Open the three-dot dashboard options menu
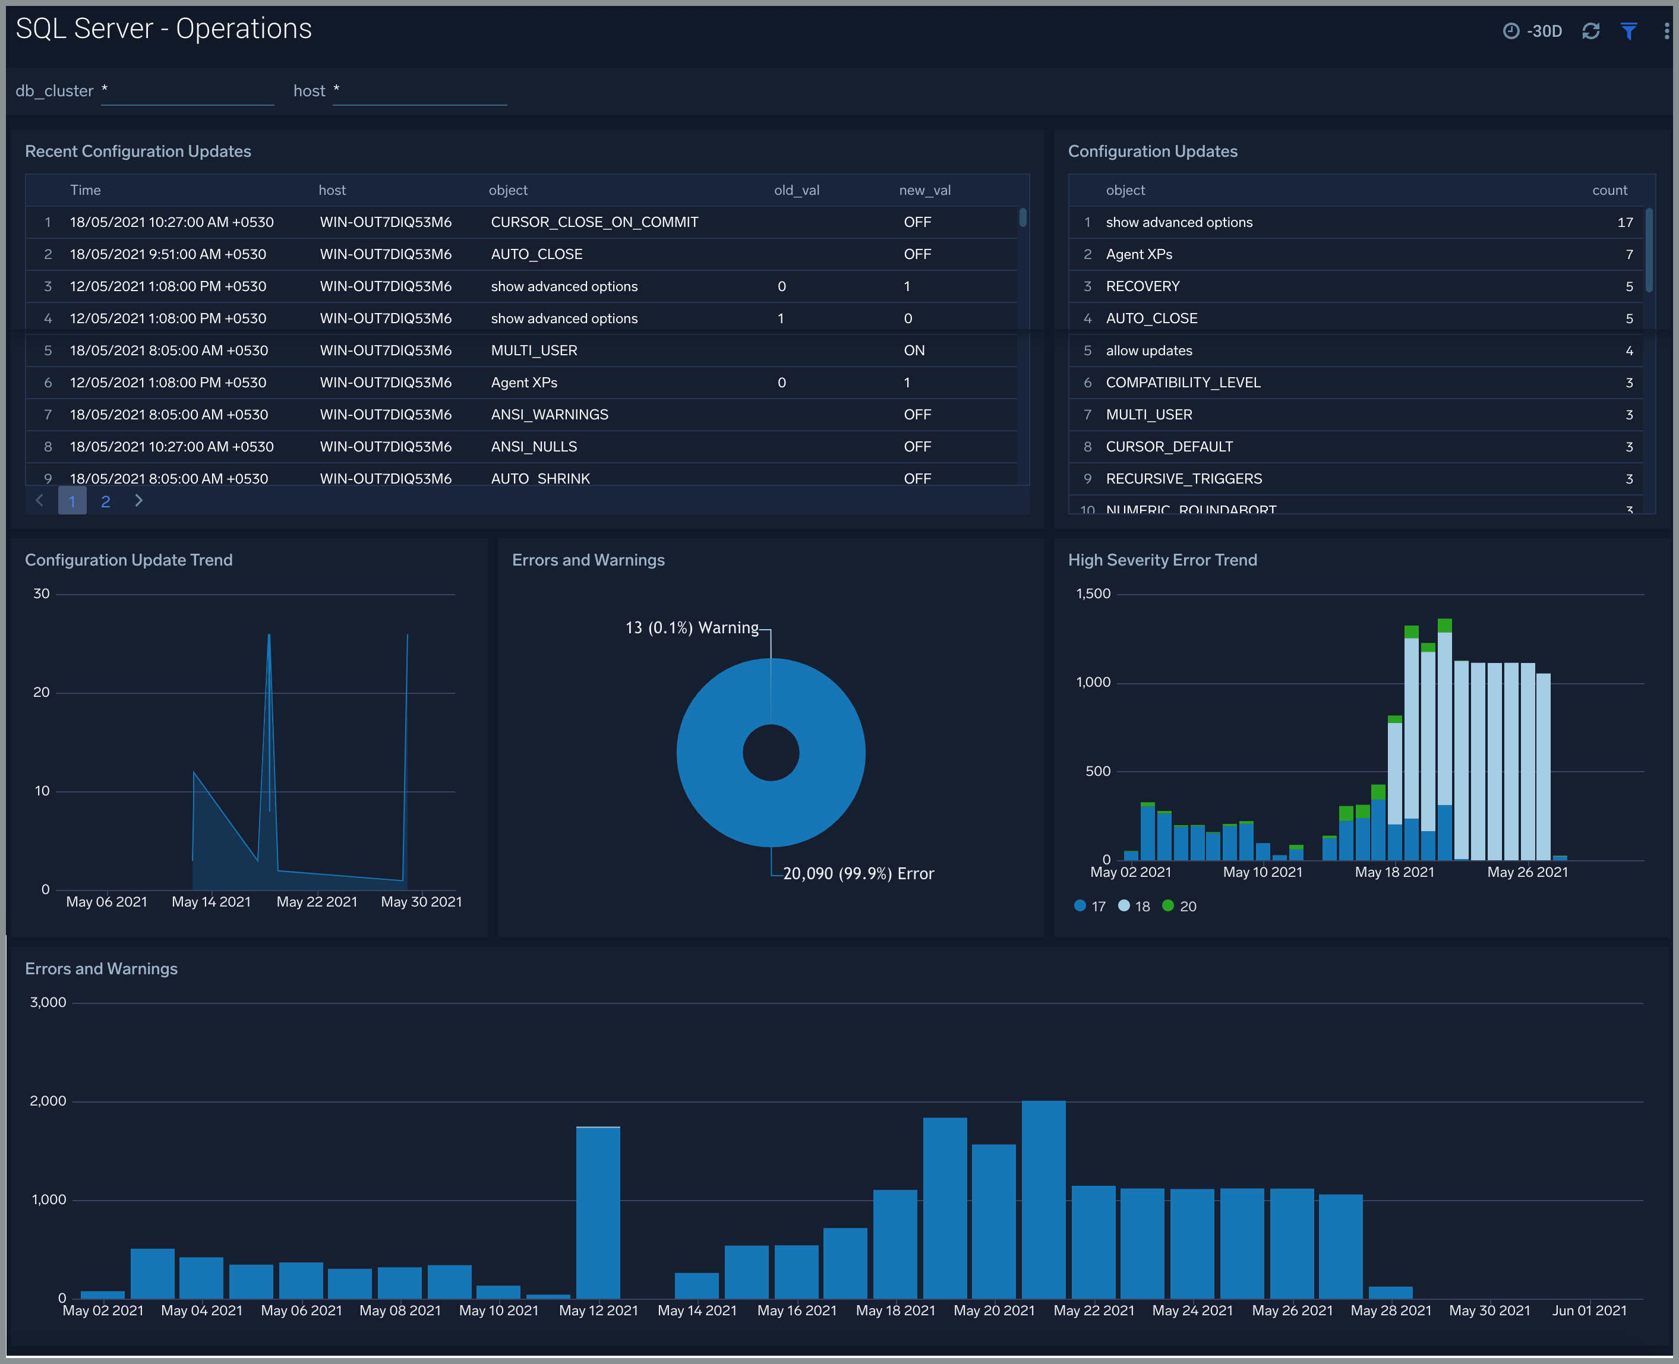Screen dimensions: 1679x1364 click(1667, 31)
